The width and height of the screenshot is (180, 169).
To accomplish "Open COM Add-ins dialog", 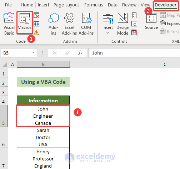I will pos(86,24).
